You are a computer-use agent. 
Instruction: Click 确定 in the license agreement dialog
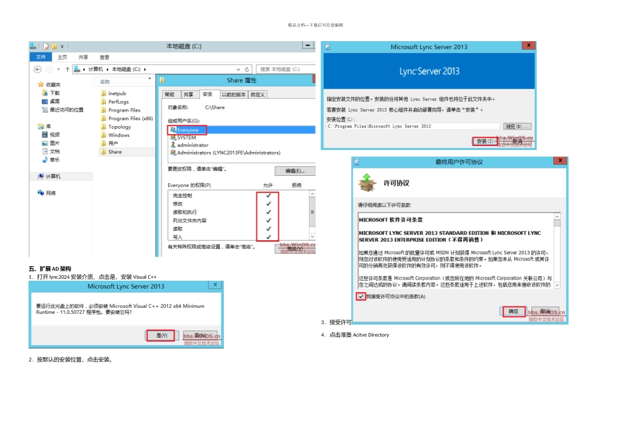pyautogui.click(x=513, y=311)
